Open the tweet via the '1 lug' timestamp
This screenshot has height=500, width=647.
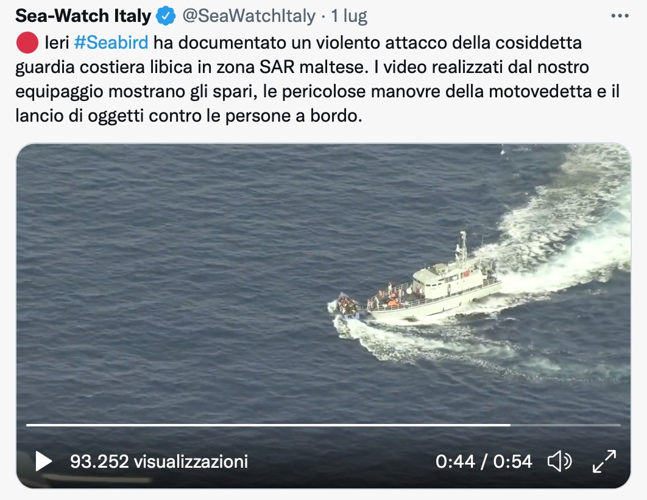click(349, 16)
